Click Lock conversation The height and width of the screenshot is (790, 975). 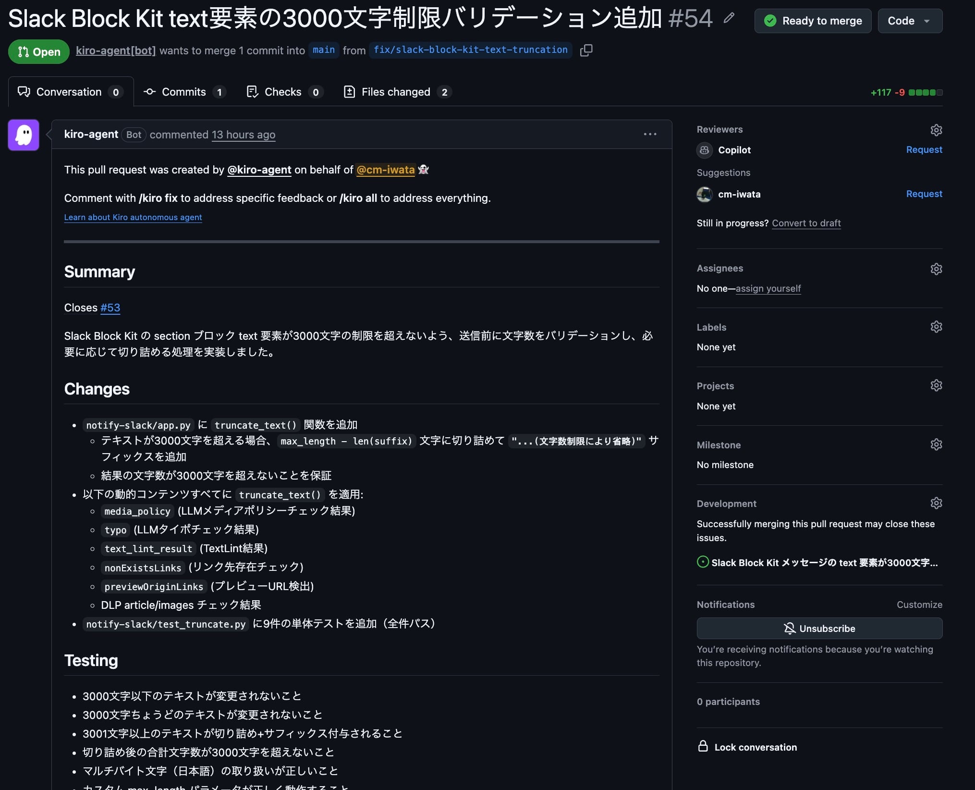point(756,747)
